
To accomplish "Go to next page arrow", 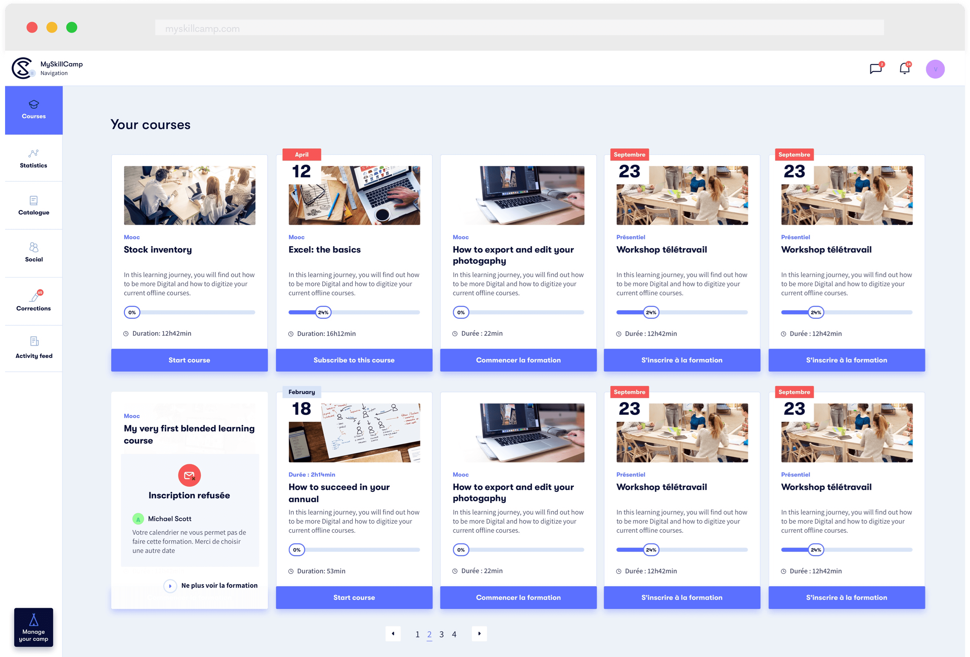I will pyautogui.click(x=479, y=633).
